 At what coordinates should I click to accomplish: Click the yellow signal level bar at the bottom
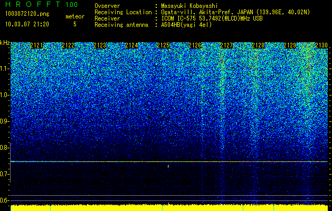[169, 208]
